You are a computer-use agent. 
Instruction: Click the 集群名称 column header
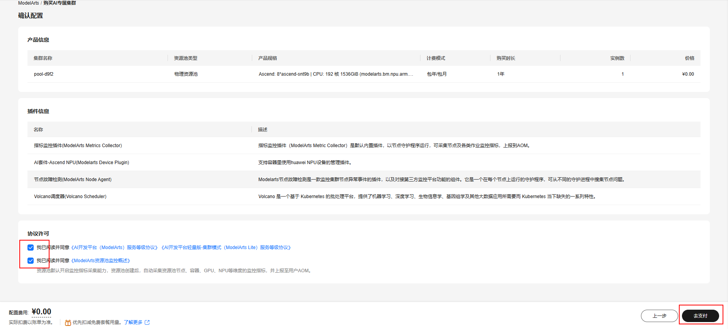43,58
